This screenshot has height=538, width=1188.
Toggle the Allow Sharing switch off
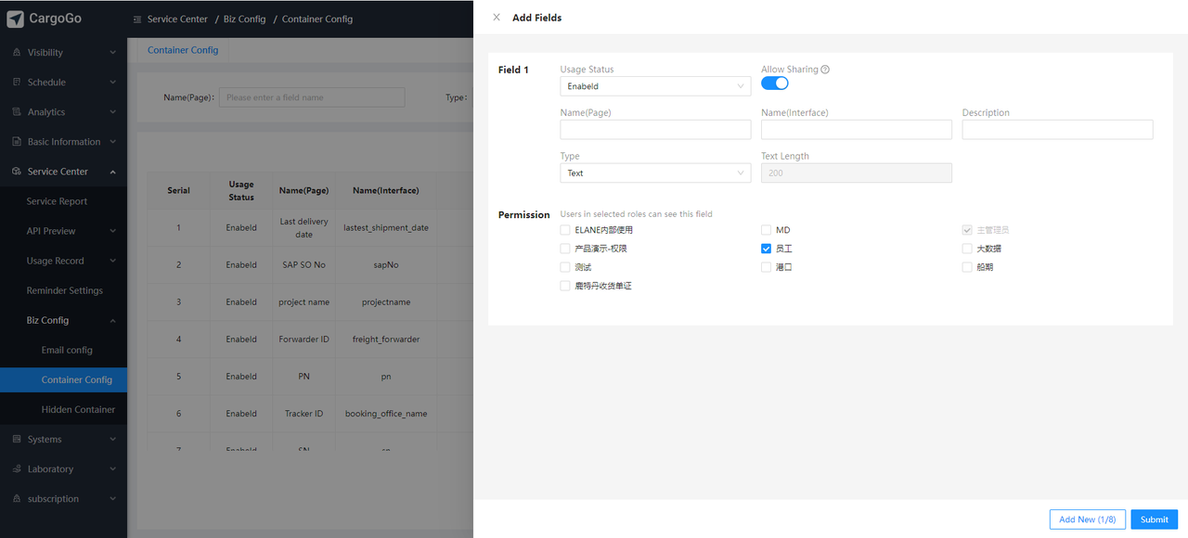[775, 83]
